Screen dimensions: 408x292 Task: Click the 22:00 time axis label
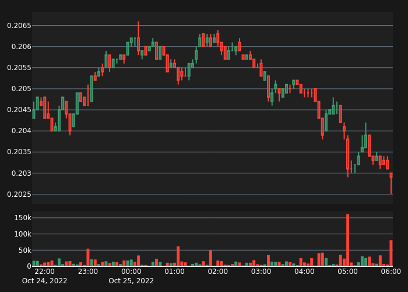click(44, 272)
